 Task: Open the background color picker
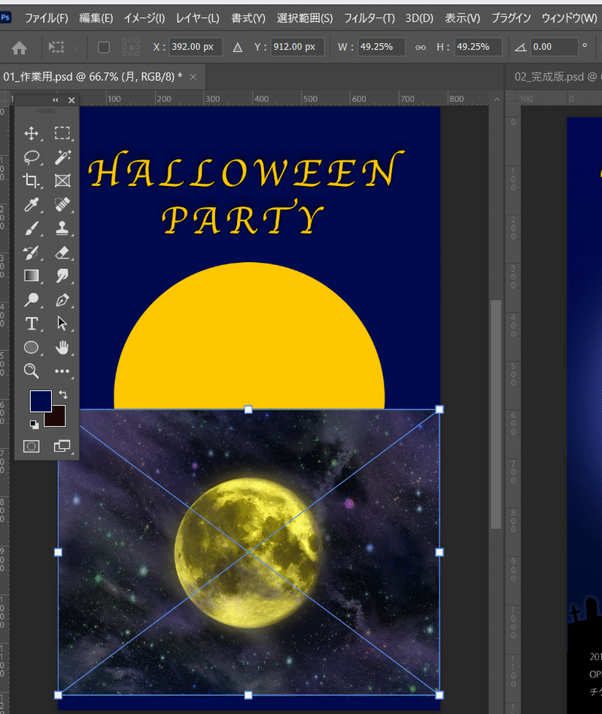[58, 419]
